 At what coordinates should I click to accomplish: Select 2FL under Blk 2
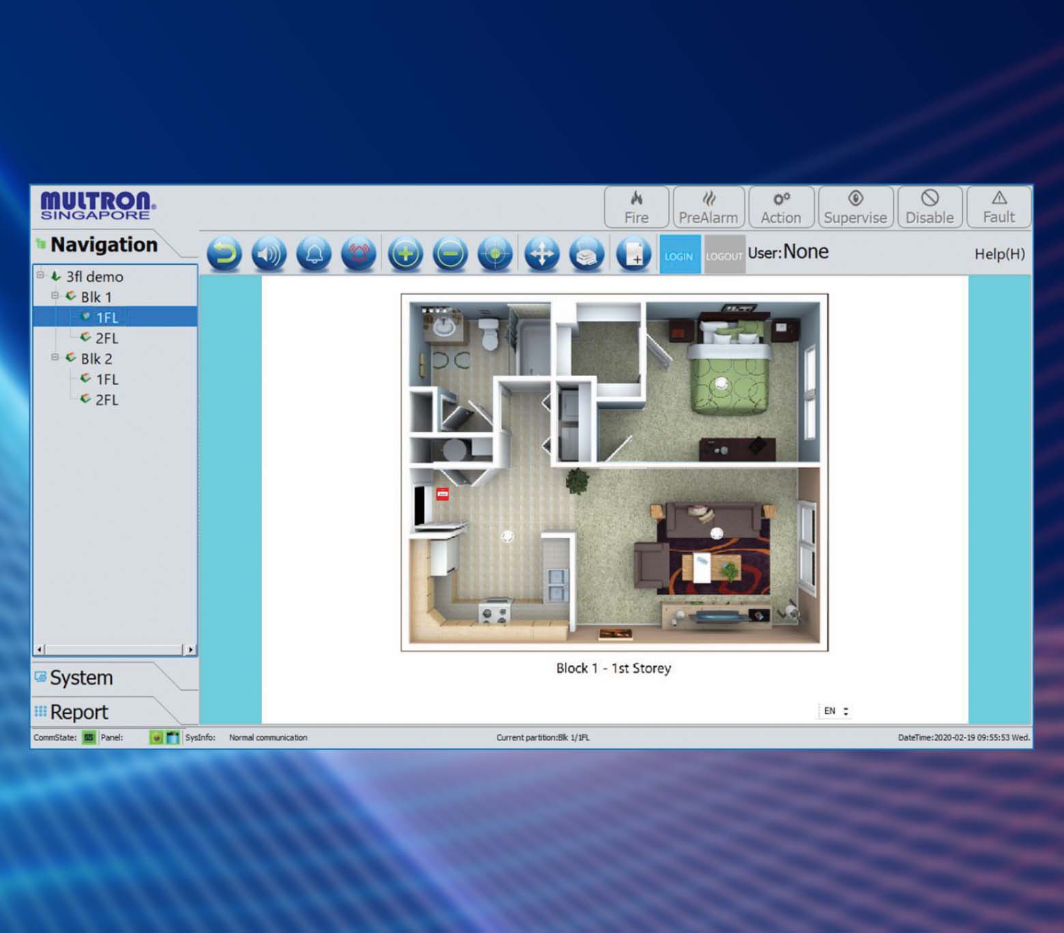106,400
